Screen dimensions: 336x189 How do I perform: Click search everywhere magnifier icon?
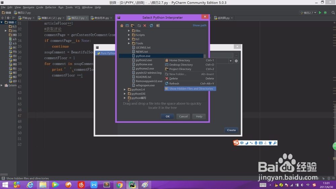(x=333, y=13)
